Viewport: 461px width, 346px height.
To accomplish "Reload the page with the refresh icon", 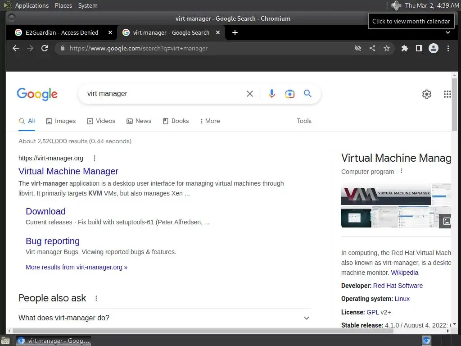I will 45,48.
